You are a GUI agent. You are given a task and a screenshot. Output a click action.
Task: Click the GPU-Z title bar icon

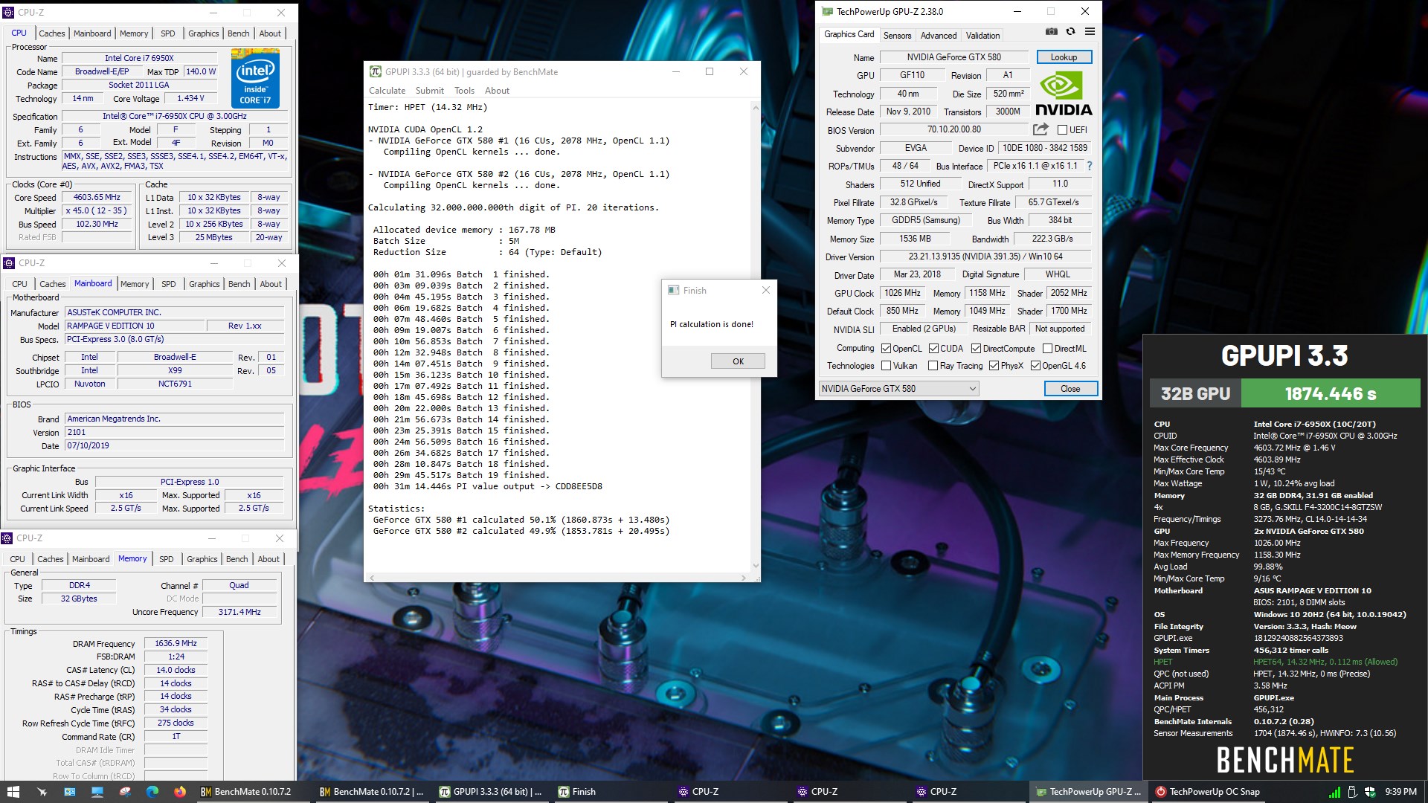coord(827,11)
